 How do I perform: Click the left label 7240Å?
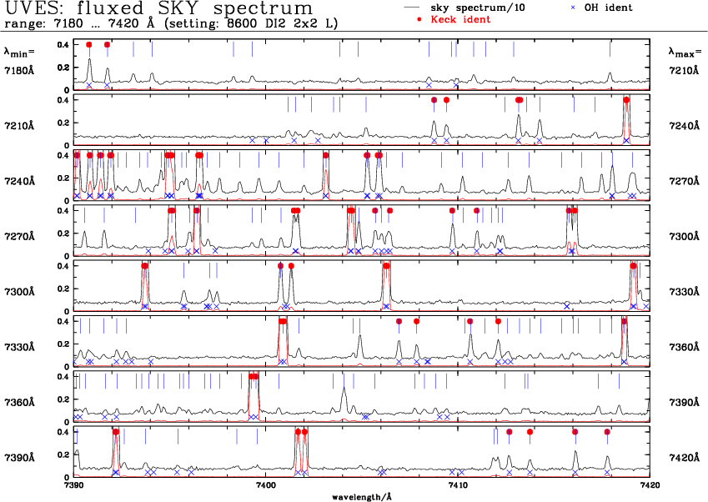click(x=19, y=181)
